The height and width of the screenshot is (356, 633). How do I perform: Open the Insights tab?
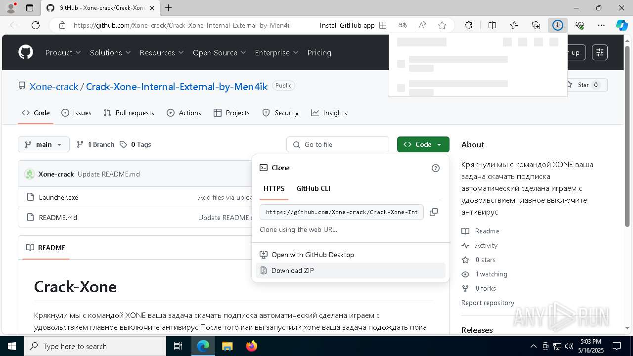[329, 113]
